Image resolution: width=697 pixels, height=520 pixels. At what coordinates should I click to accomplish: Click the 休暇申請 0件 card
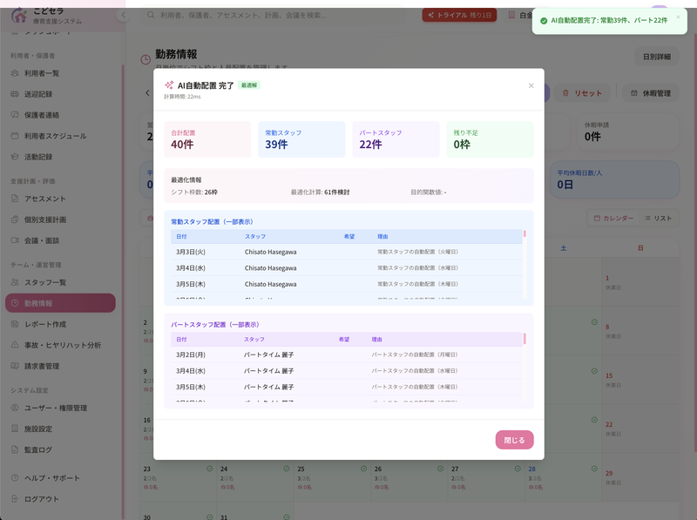[628, 132]
